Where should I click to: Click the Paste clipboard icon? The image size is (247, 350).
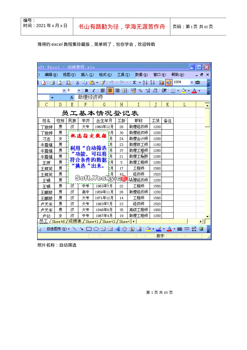click(x=92, y=83)
